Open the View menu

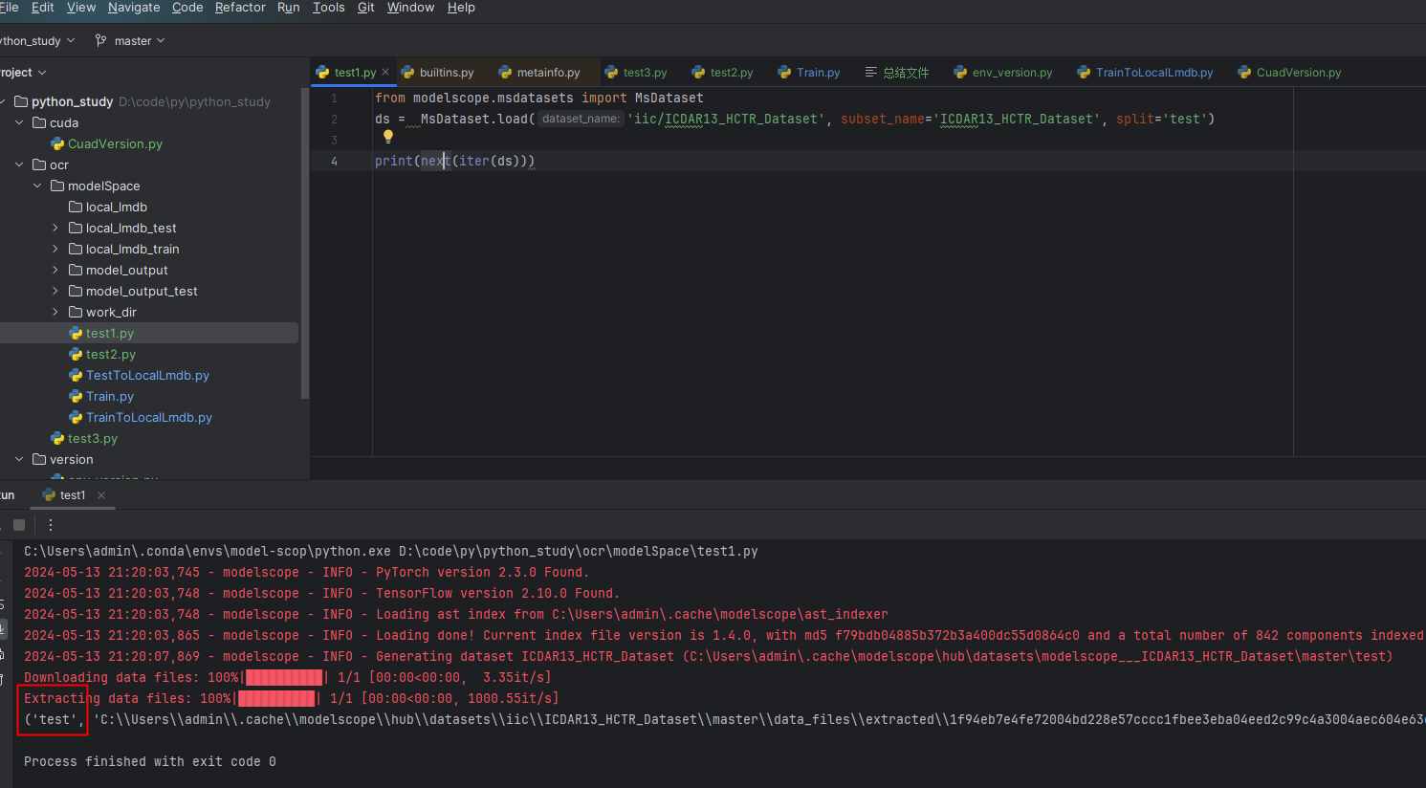[81, 8]
